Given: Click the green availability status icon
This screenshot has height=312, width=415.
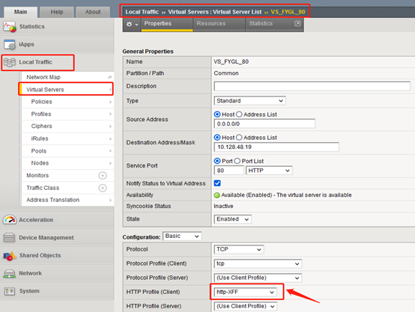Looking at the screenshot, I should tap(217, 195).
